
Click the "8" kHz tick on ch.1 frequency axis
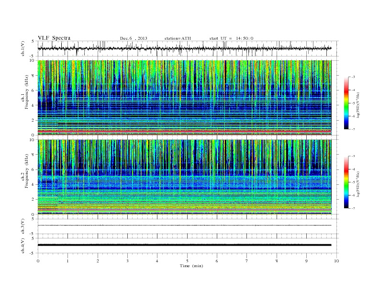point(33,76)
